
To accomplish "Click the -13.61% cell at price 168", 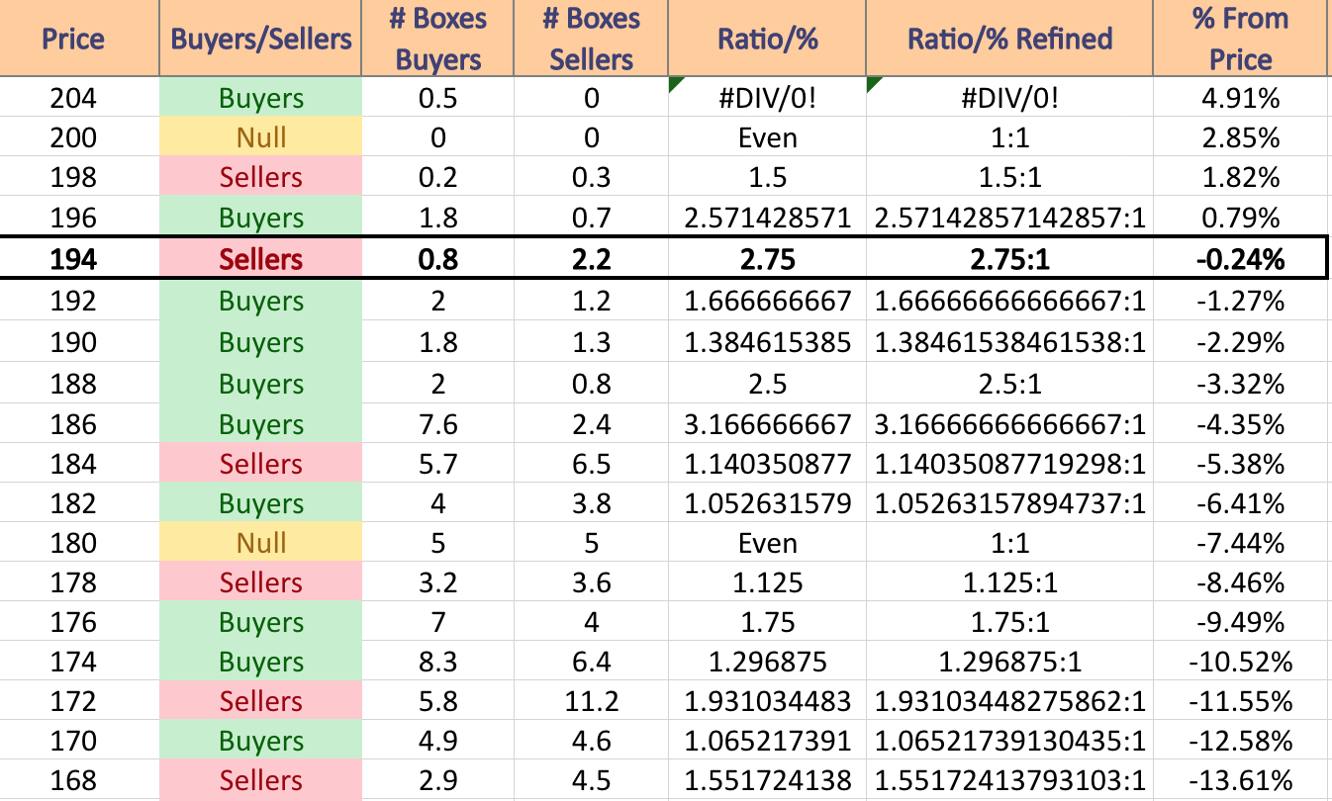I will 1241,780.
